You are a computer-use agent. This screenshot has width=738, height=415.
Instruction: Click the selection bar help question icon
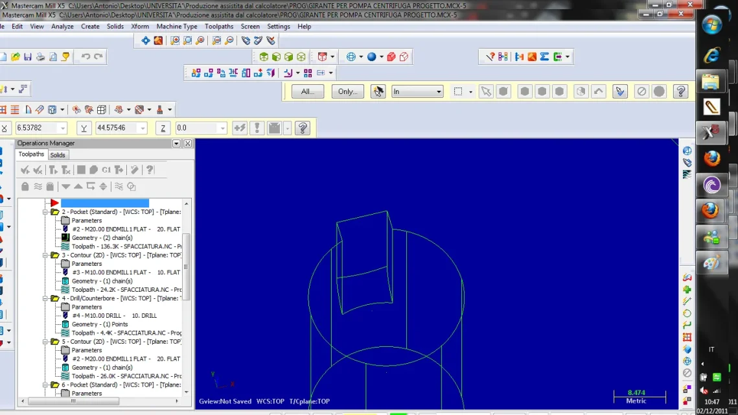pos(680,91)
